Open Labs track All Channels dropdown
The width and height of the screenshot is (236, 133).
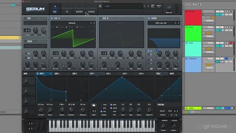208,46
